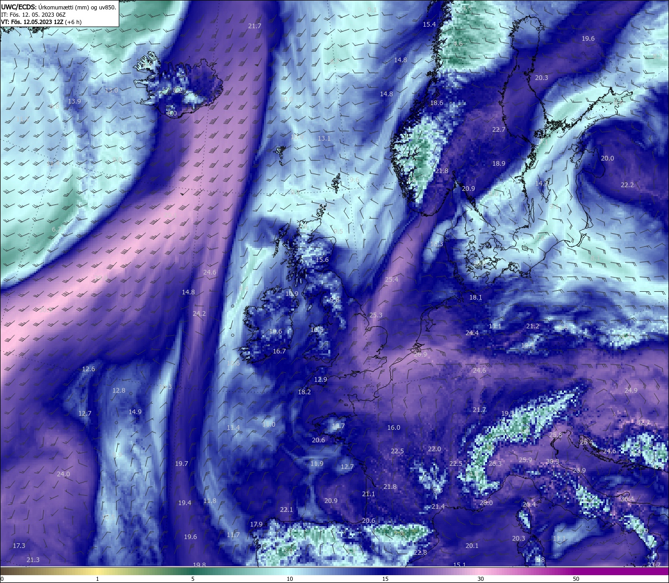Image resolution: width=669 pixels, height=583 pixels.
Task: Click the 14.9 value in the Atlantic
Action: pyautogui.click(x=135, y=412)
